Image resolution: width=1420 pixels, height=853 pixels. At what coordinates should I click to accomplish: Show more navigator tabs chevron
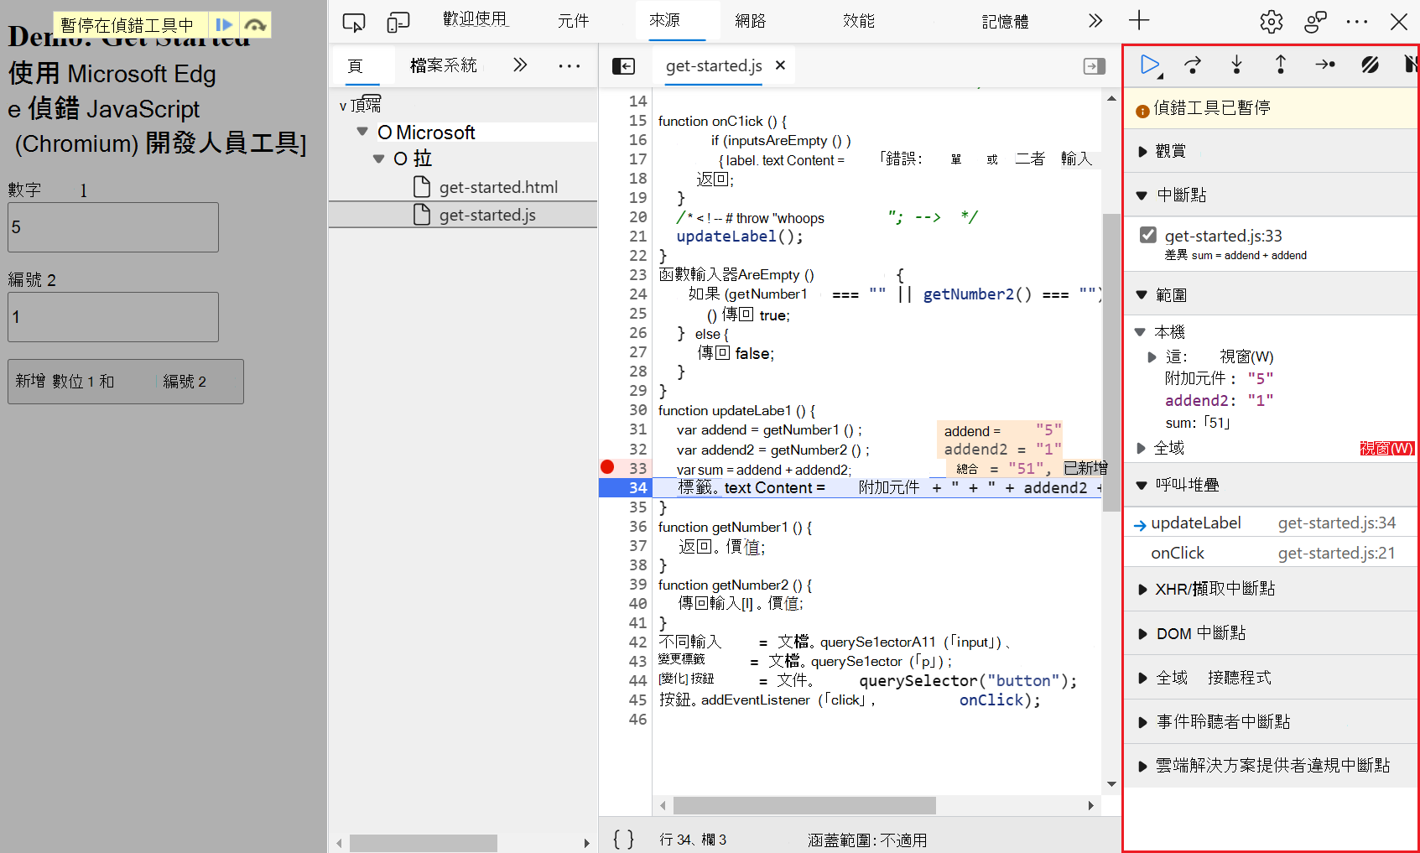pos(520,65)
